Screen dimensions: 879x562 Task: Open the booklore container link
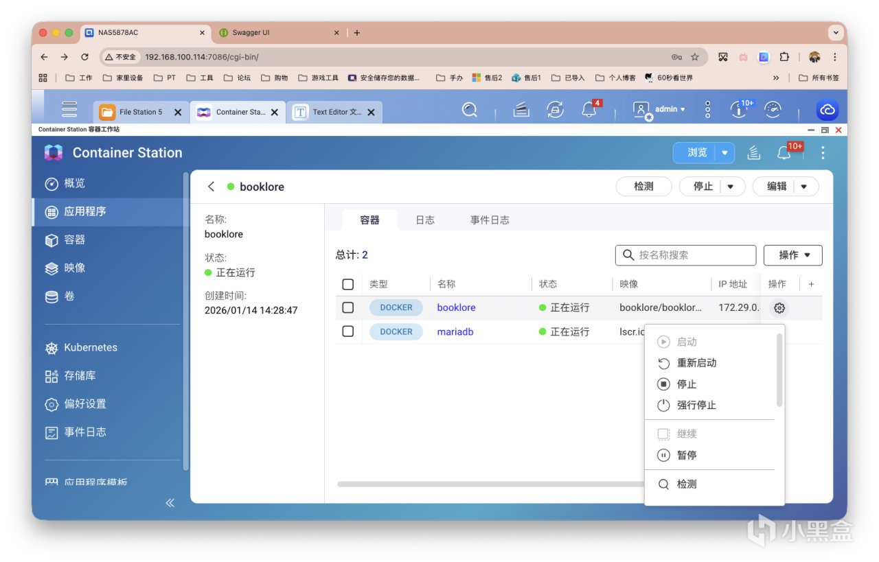(457, 307)
